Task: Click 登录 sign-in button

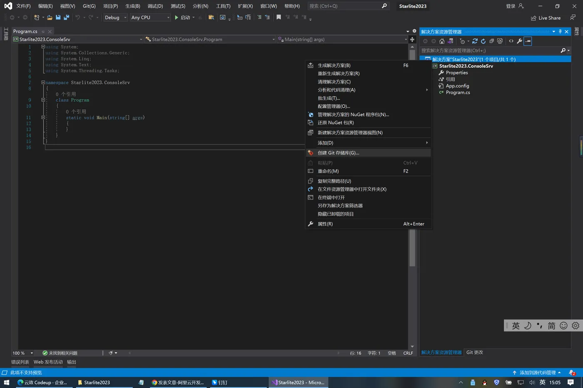Action: [515, 6]
